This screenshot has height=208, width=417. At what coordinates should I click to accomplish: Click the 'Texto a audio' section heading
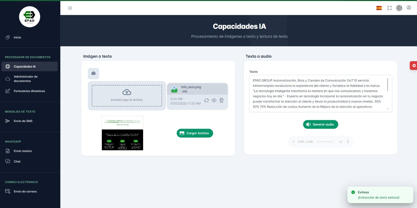[259, 56]
